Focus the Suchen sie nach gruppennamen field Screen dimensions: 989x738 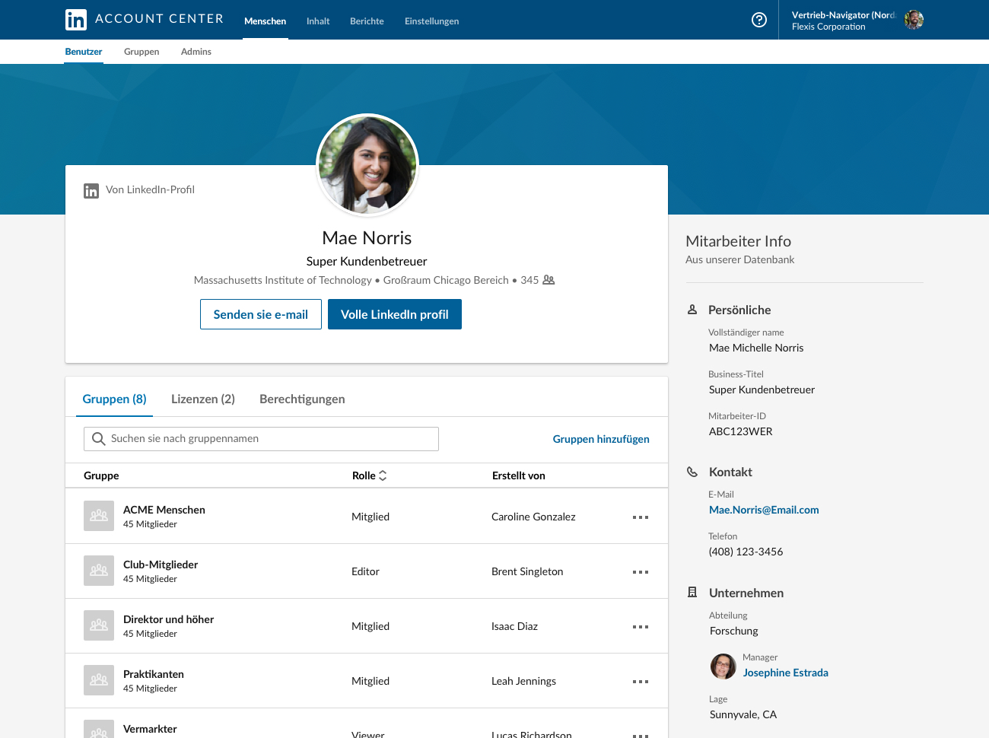coord(261,439)
